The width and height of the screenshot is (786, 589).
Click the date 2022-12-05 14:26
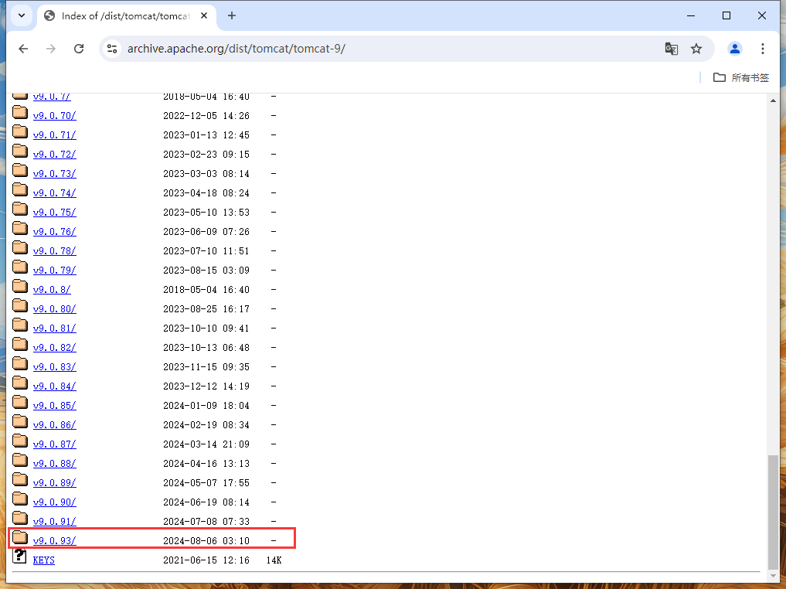pyautogui.click(x=206, y=116)
